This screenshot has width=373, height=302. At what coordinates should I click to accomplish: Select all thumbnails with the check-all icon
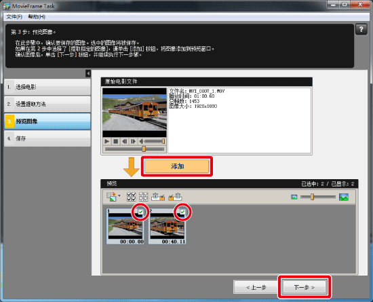132,197
